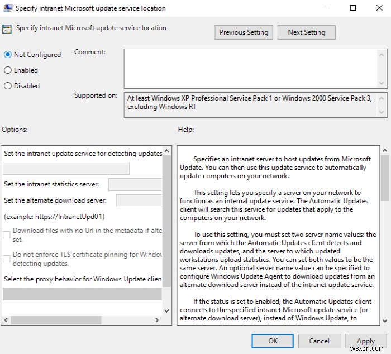Click the example https://IntranetUpd01 text

coord(54,217)
